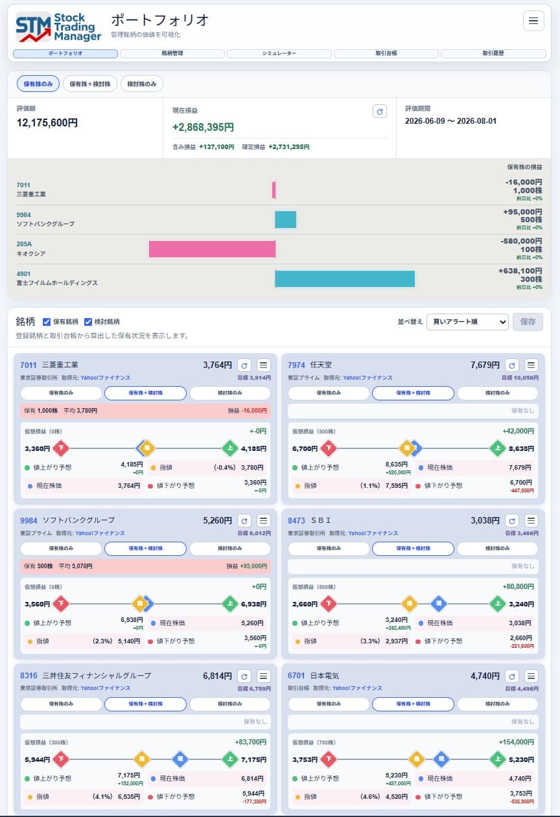The width and height of the screenshot is (560, 817).
Task: Click red 下 marker on 三菱重工業 slider
Action: 61,448
